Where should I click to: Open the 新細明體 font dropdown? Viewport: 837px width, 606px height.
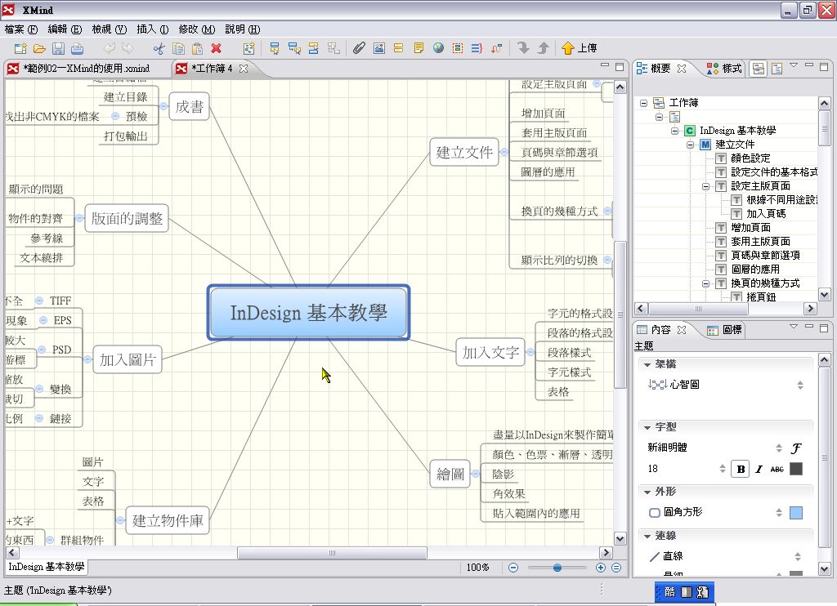779,448
